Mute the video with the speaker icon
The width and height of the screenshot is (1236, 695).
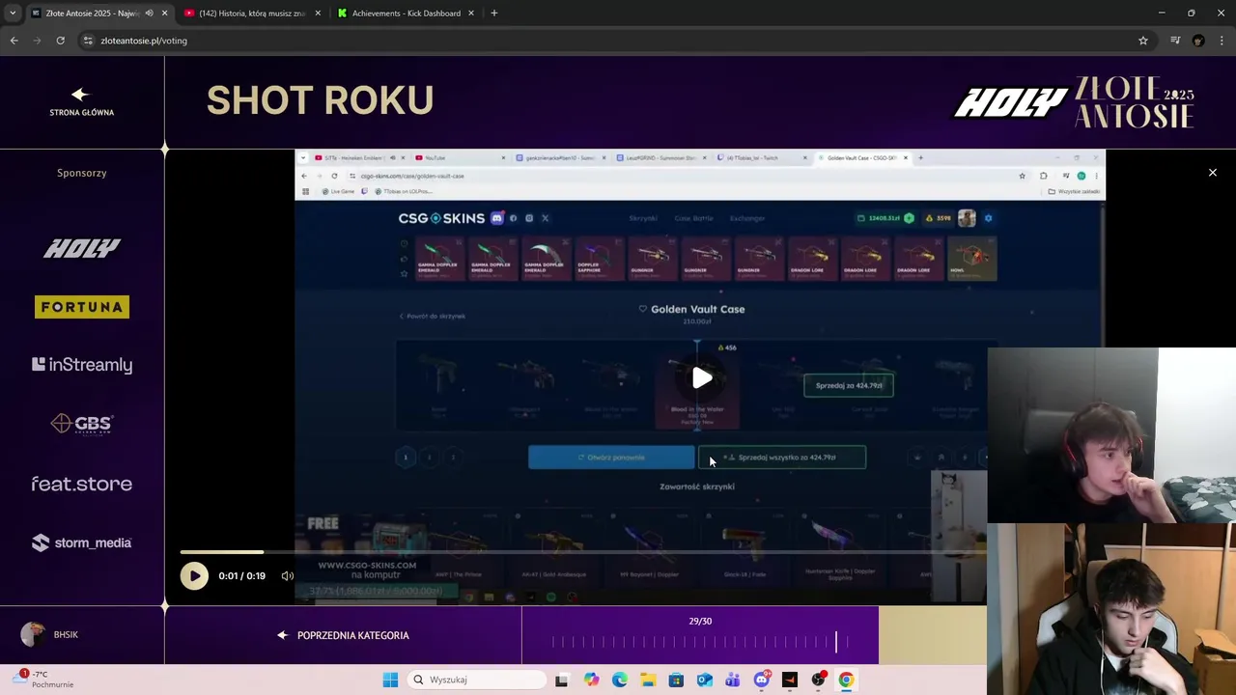[x=287, y=576]
